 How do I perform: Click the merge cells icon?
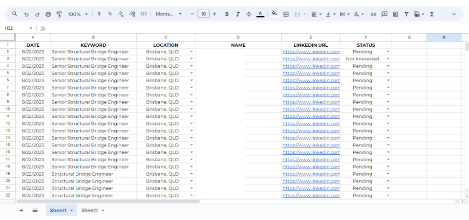(x=298, y=14)
